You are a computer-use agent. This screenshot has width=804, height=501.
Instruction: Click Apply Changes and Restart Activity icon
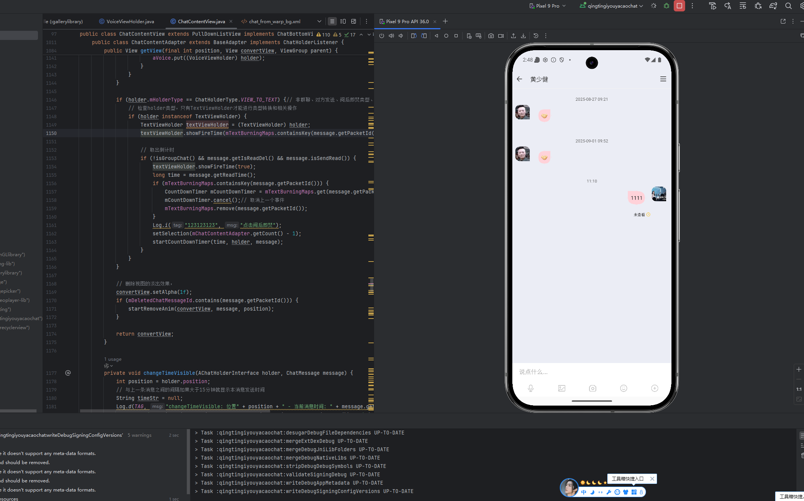click(x=728, y=6)
